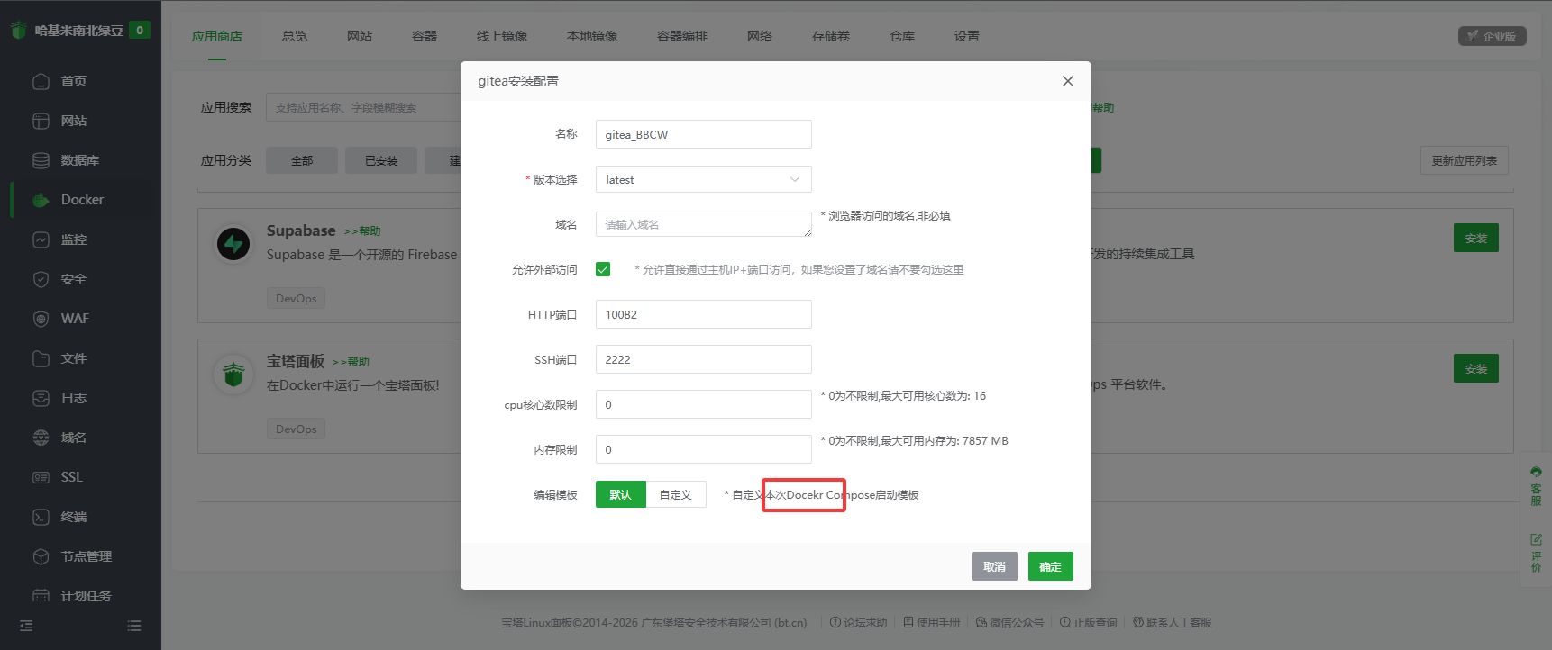This screenshot has height=650, width=1552.
Task: Click the Supabase app logo
Action: (x=233, y=244)
